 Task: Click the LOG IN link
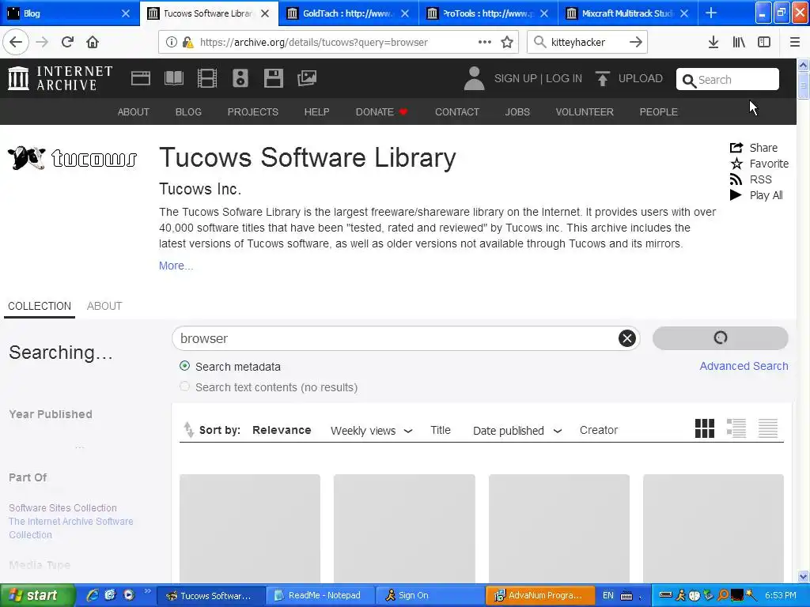563,78
